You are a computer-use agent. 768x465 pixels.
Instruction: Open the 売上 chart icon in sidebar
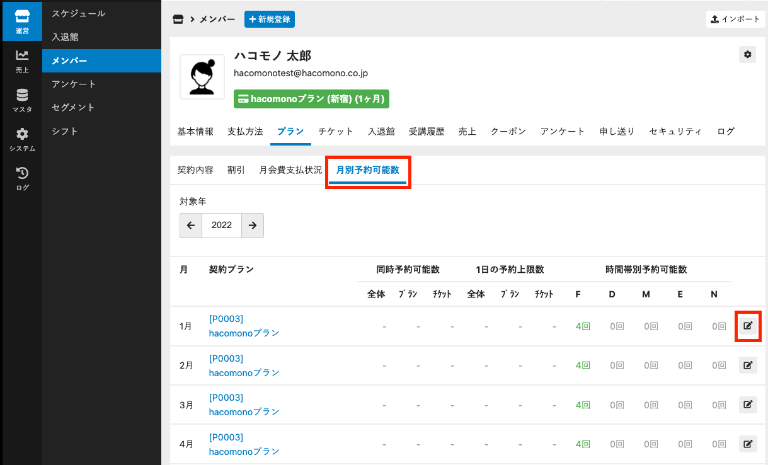[x=22, y=61]
